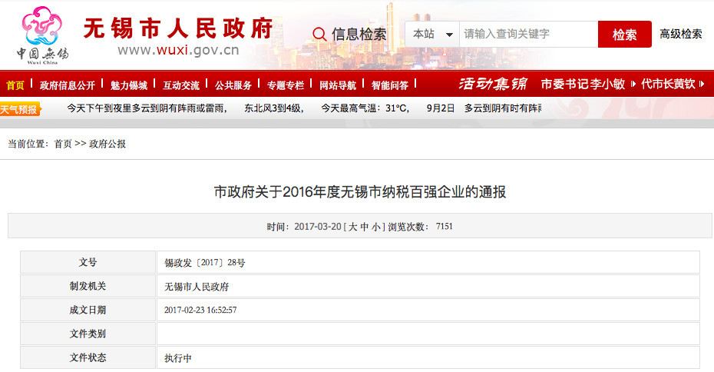
Task: Click the 文号 row label
Action: (x=88, y=262)
